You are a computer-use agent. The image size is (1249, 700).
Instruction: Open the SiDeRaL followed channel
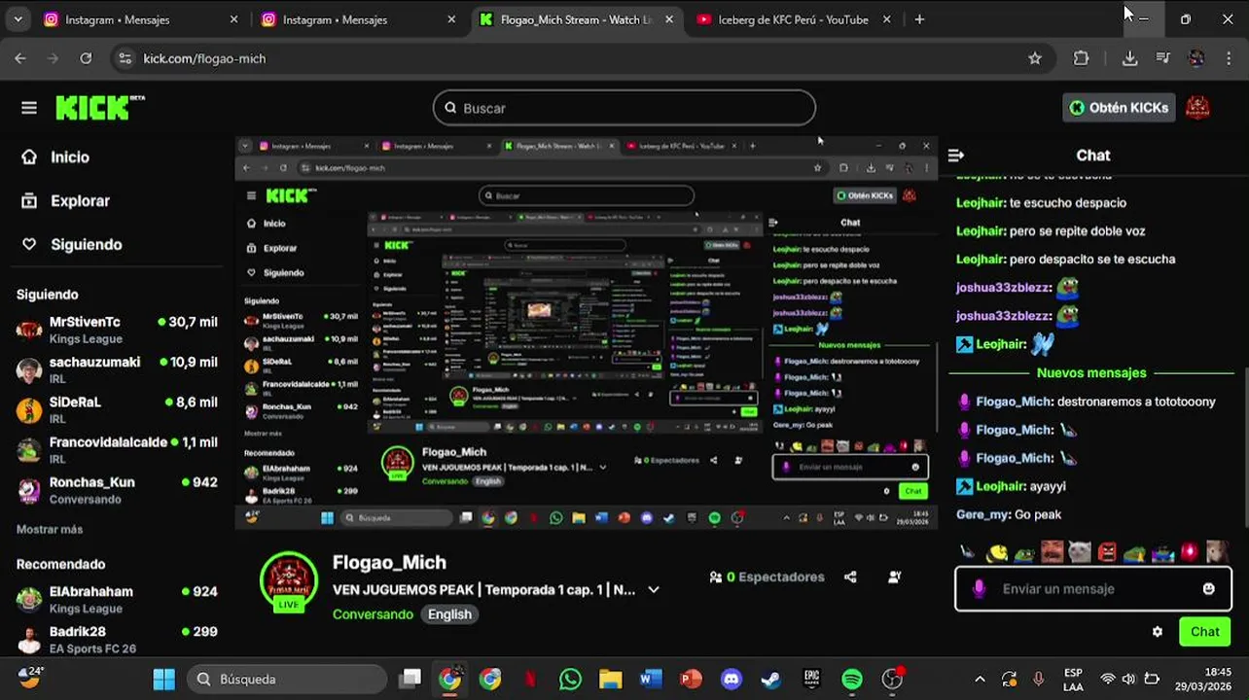[117, 409]
